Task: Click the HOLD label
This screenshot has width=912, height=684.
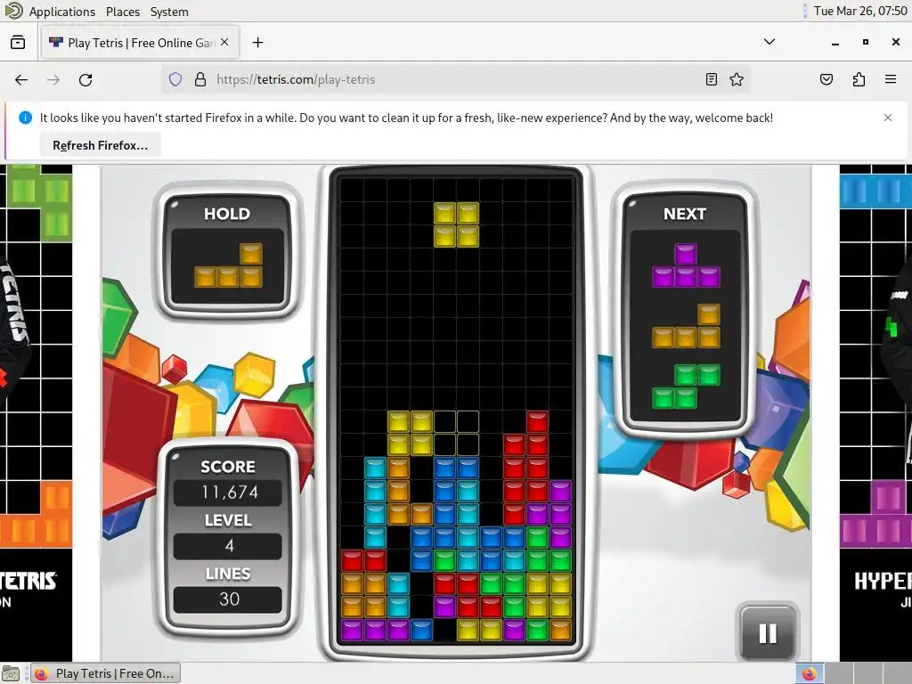Action: (x=227, y=214)
